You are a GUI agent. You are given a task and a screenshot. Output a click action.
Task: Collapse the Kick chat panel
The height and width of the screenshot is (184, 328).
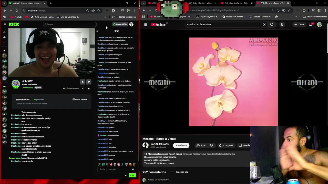(x=97, y=31)
